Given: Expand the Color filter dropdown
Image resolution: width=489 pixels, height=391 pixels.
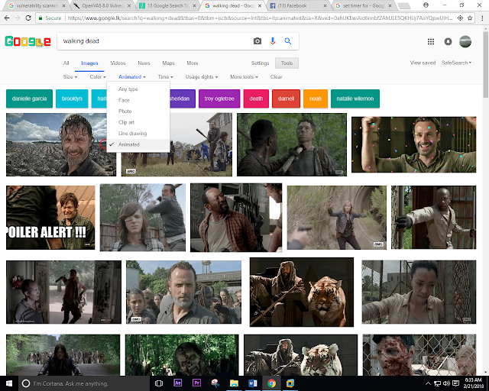Looking at the screenshot, I should (98, 76).
